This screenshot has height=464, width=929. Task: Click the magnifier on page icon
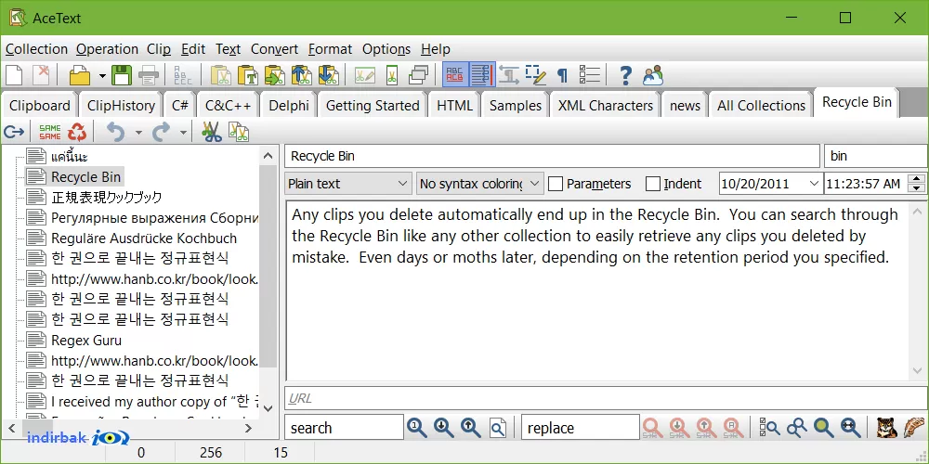498,427
